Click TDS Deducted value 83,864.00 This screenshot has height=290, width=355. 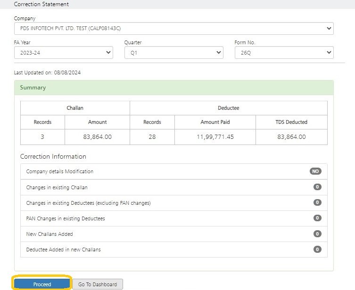(x=291, y=137)
